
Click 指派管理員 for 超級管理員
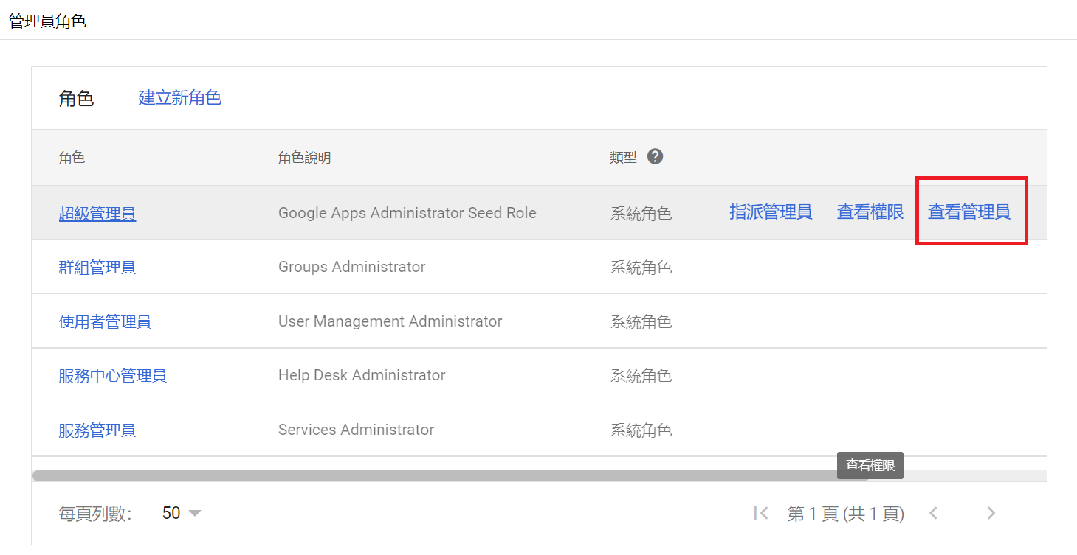[x=771, y=212]
